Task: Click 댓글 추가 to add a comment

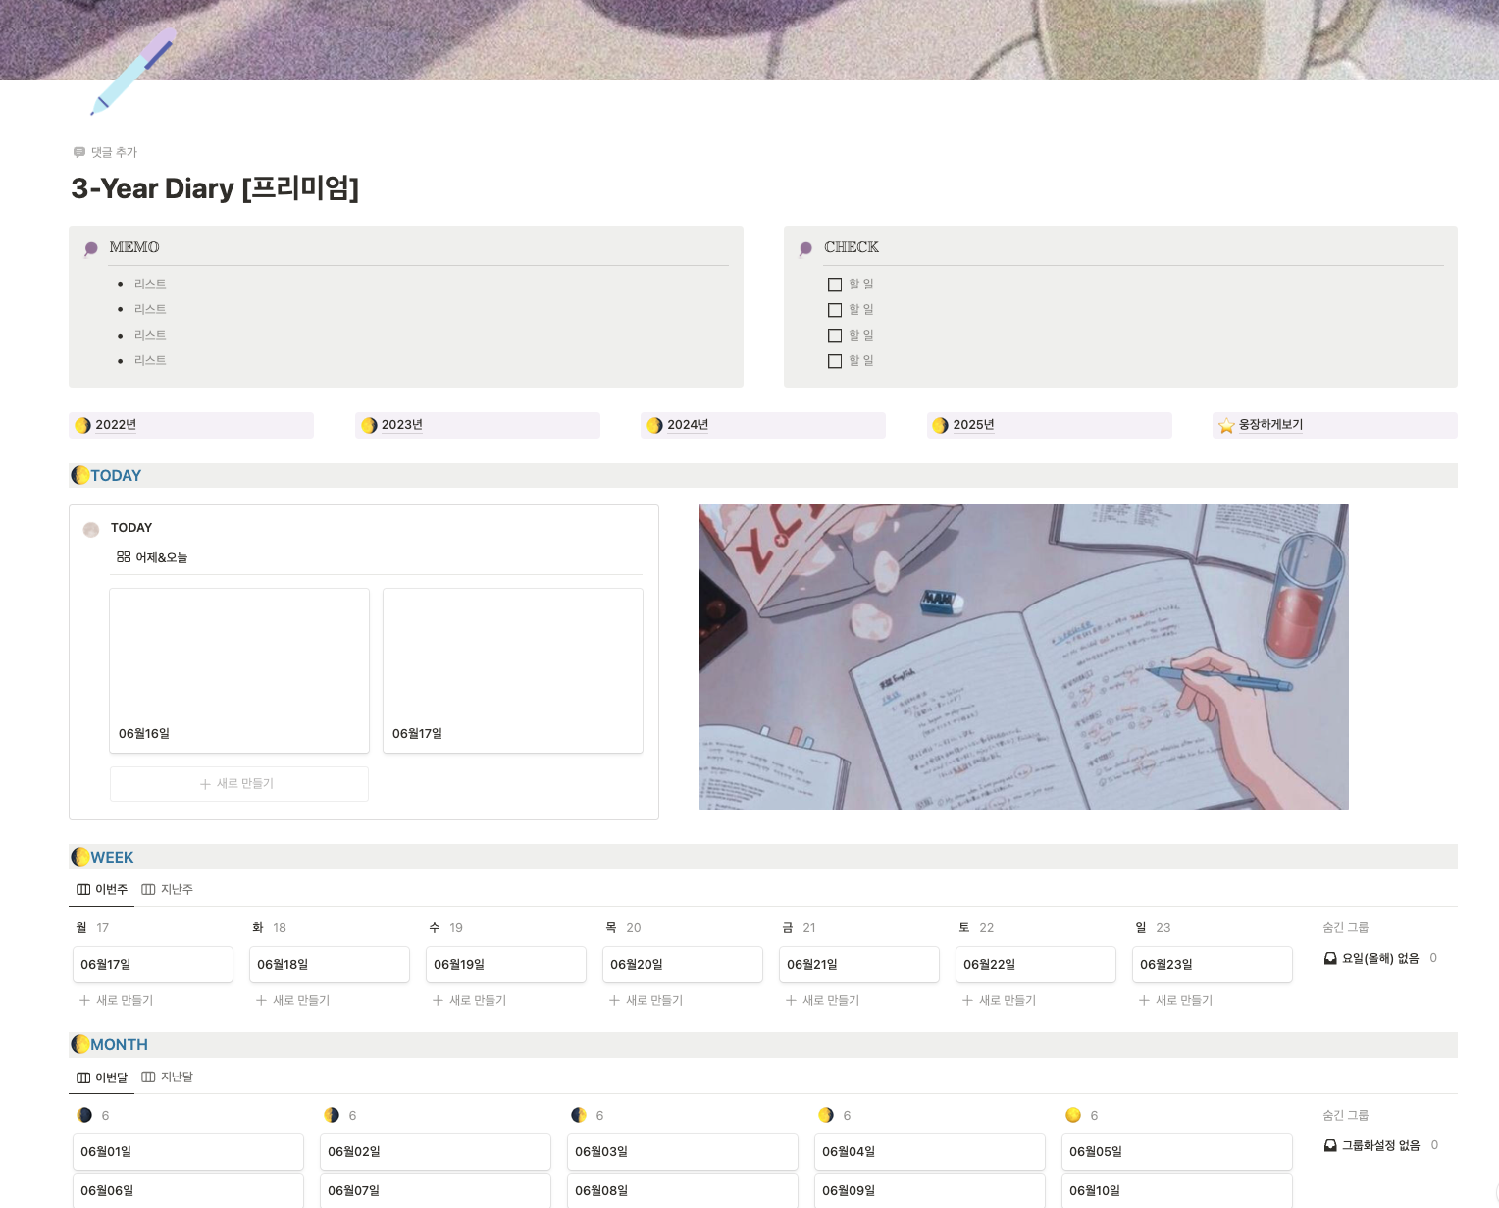Action: (105, 152)
